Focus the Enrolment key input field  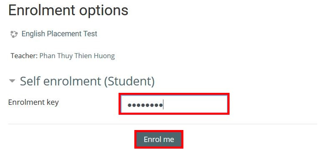click(x=174, y=104)
